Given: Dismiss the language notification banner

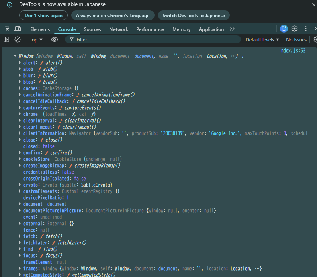Looking at the screenshot, I should (x=313, y=5).
